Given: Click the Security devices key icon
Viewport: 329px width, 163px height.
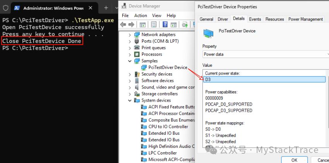Looking at the screenshot, I should click(x=137, y=74).
